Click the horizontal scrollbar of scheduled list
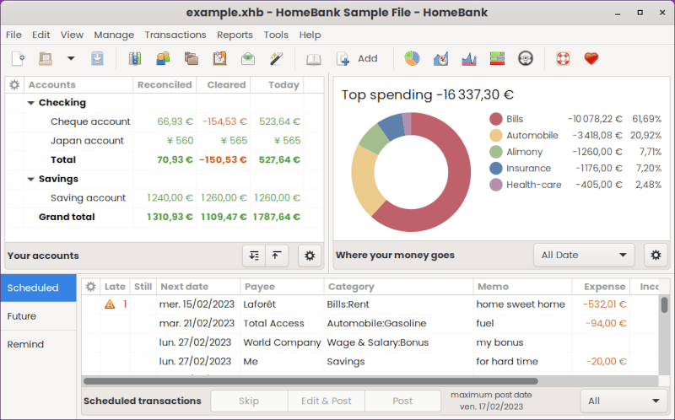This screenshot has height=420, width=675. click(310, 381)
